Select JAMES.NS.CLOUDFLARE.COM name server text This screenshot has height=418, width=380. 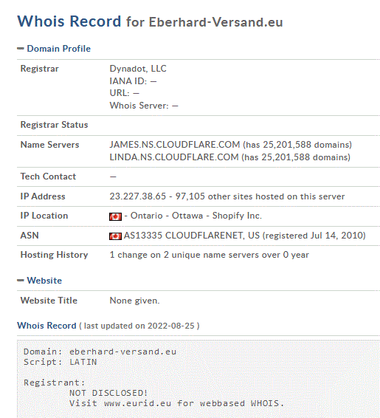coord(175,145)
